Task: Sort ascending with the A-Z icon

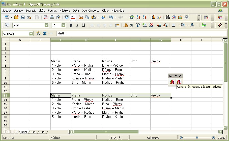Action: (138, 17)
